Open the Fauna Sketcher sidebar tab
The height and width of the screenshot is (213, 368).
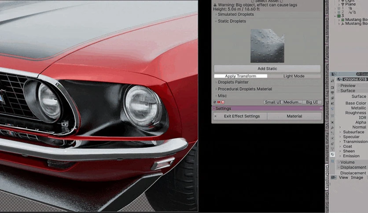327,147
